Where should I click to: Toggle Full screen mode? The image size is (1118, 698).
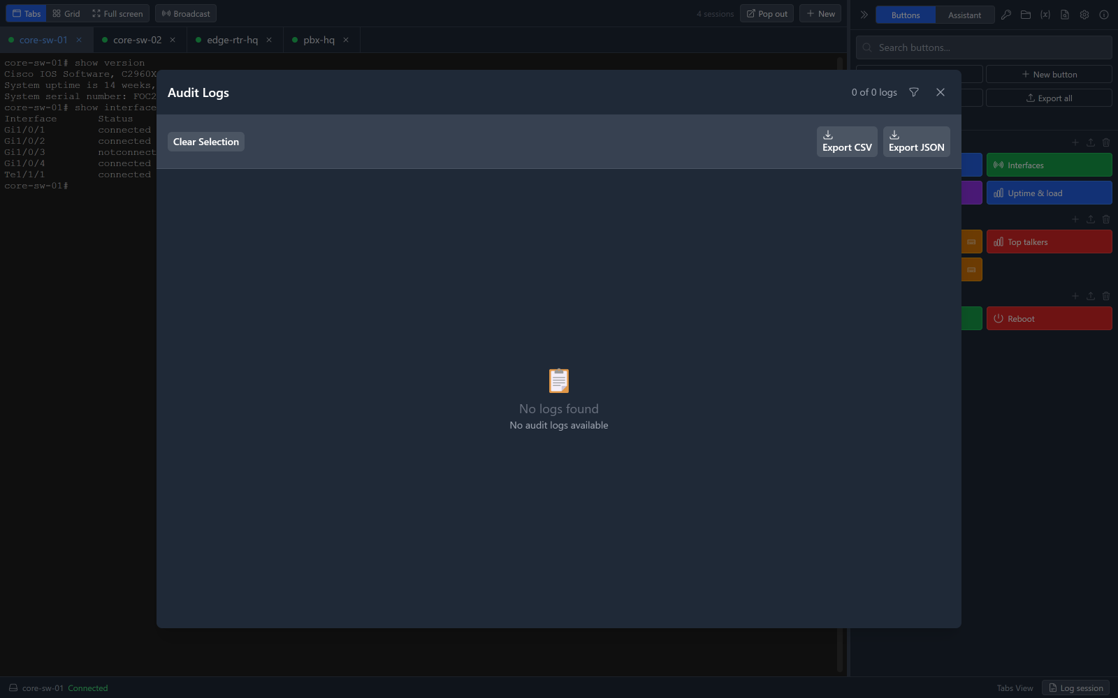(117, 13)
